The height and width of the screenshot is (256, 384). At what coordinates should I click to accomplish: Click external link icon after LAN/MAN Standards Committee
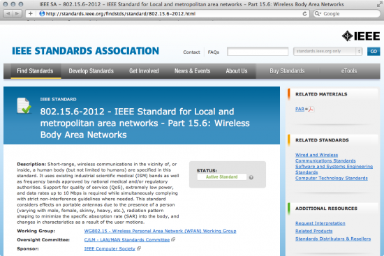[173, 239]
